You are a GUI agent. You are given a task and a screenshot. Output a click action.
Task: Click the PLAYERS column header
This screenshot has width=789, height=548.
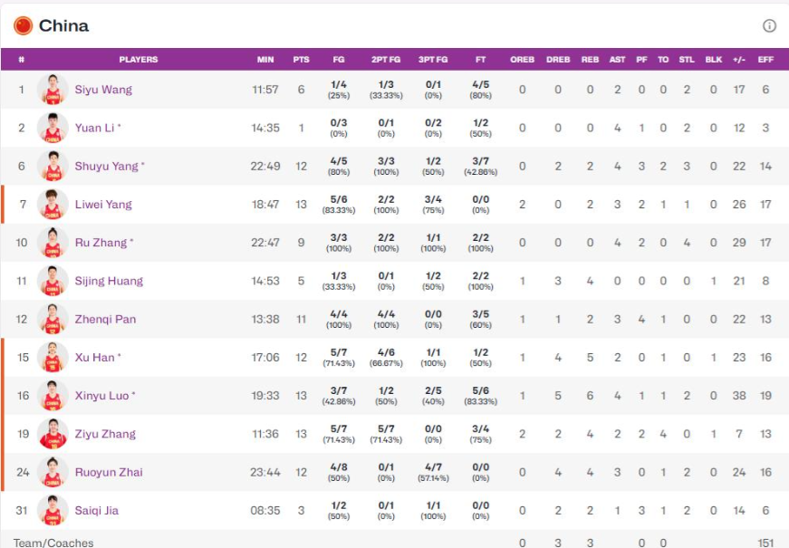coord(138,60)
